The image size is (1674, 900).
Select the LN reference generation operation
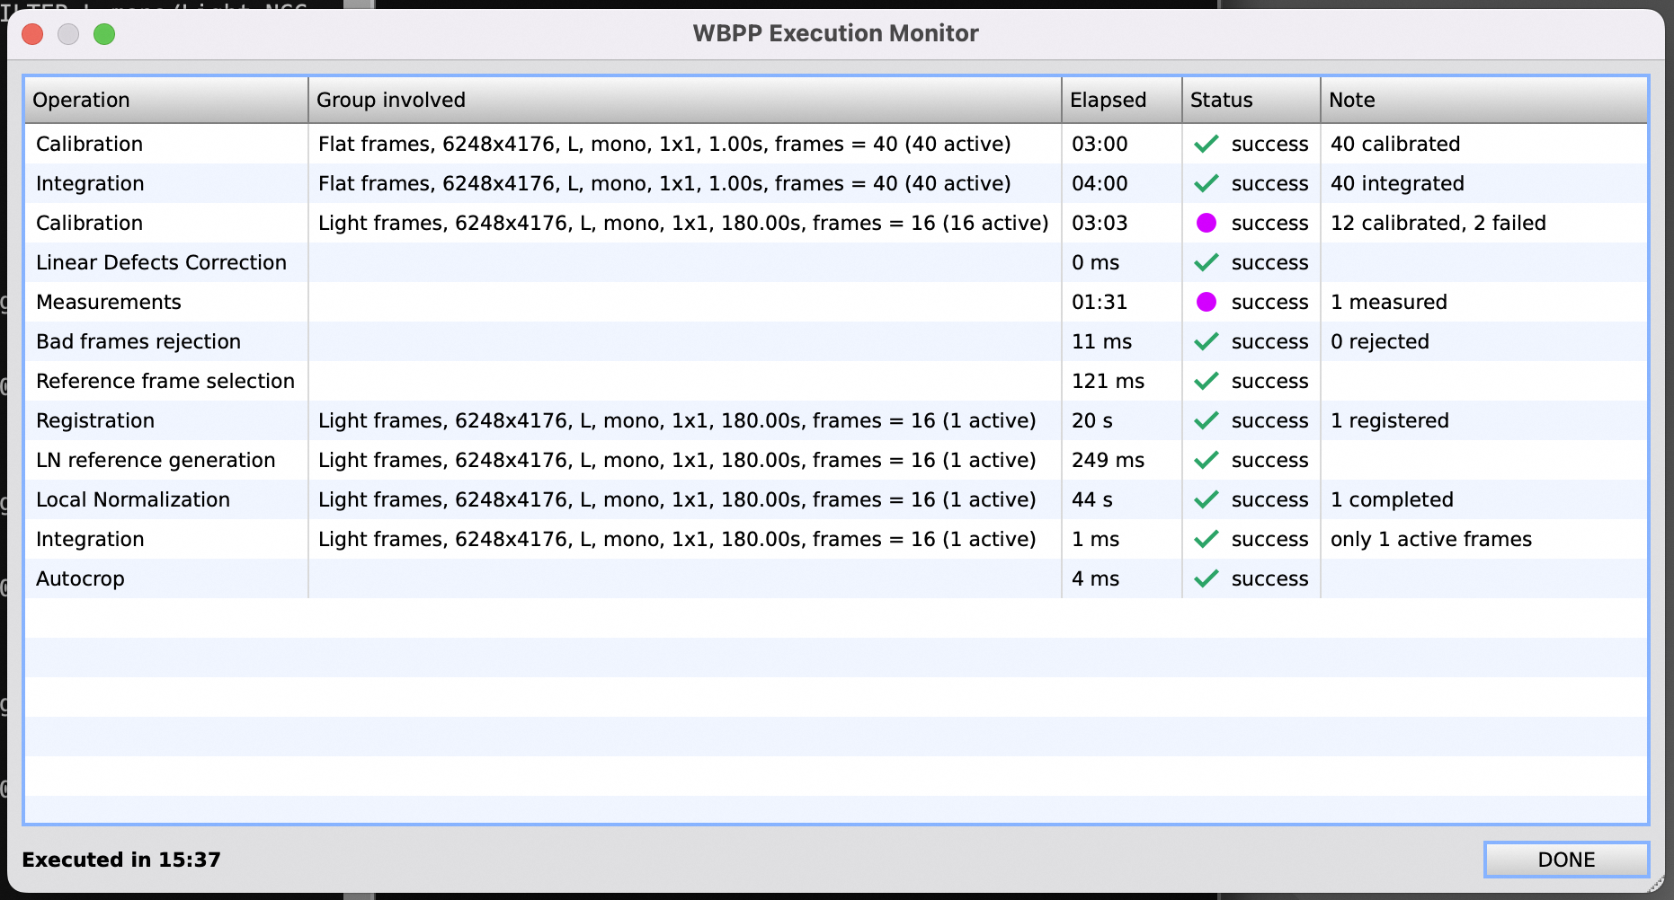click(x=156, y=460)
